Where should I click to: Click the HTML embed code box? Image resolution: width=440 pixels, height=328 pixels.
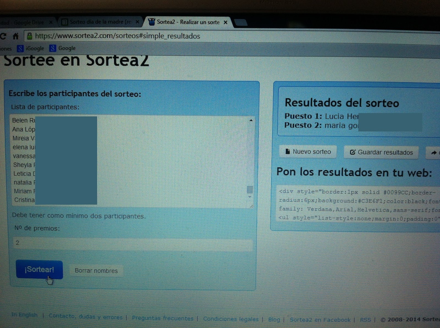point(358,204)
